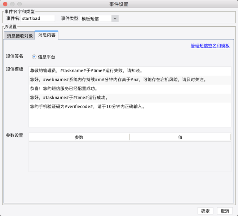Click the 值 column header
This screenshot has height=216, width=238.
click(x=180, y=137)
